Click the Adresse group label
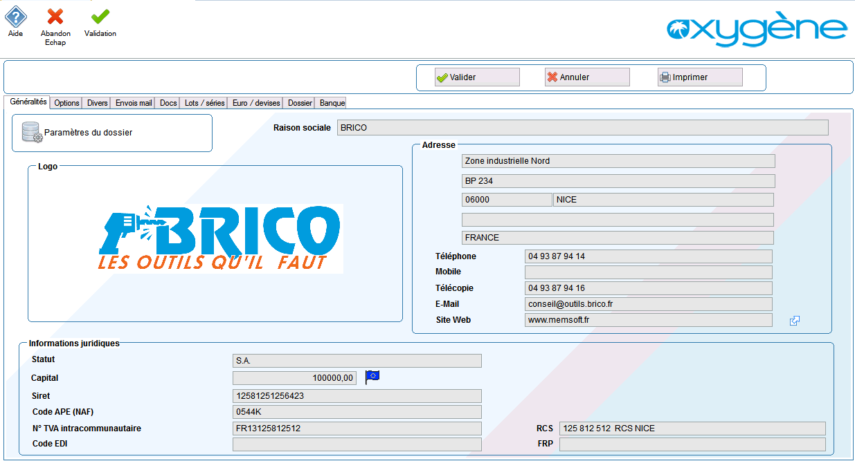855x461 pixels. pyautogui.click(x=439, y=145)
